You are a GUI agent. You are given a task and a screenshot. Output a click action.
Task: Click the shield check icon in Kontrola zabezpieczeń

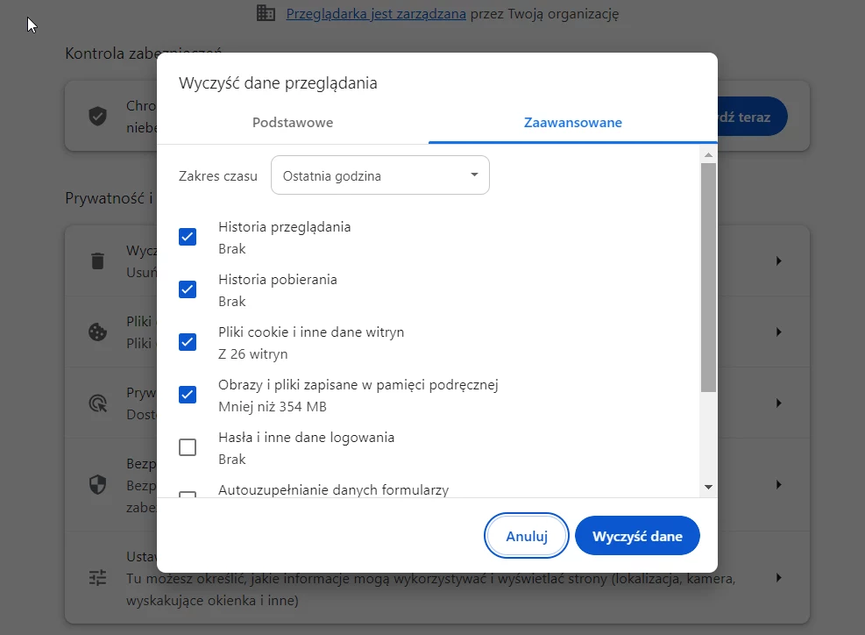pos(97,116)
